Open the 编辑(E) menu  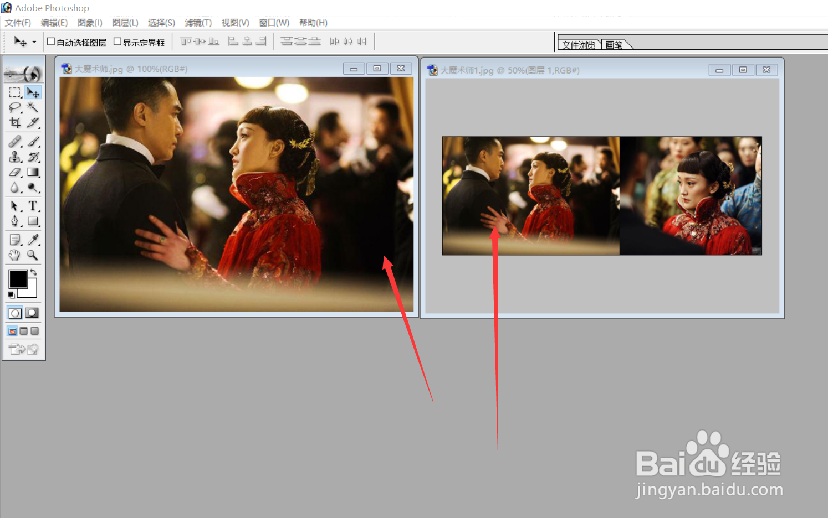click(x=54, y=23)
